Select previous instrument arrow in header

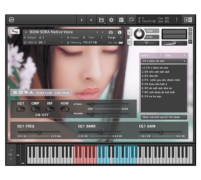pyautogui.click(x=97, y=32)
